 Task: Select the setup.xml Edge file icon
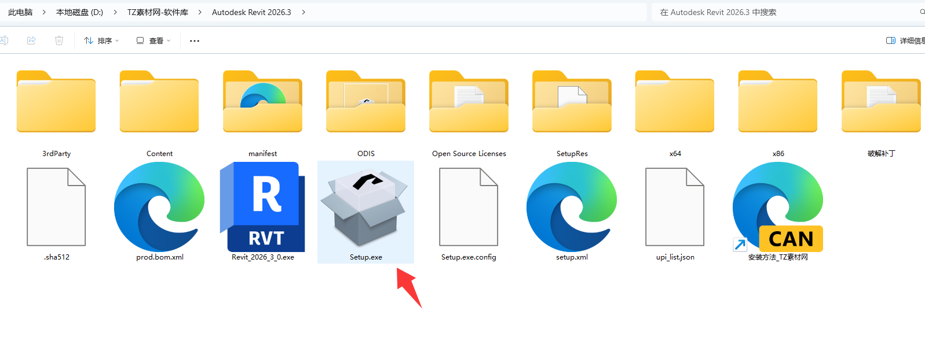click(572, 207)
